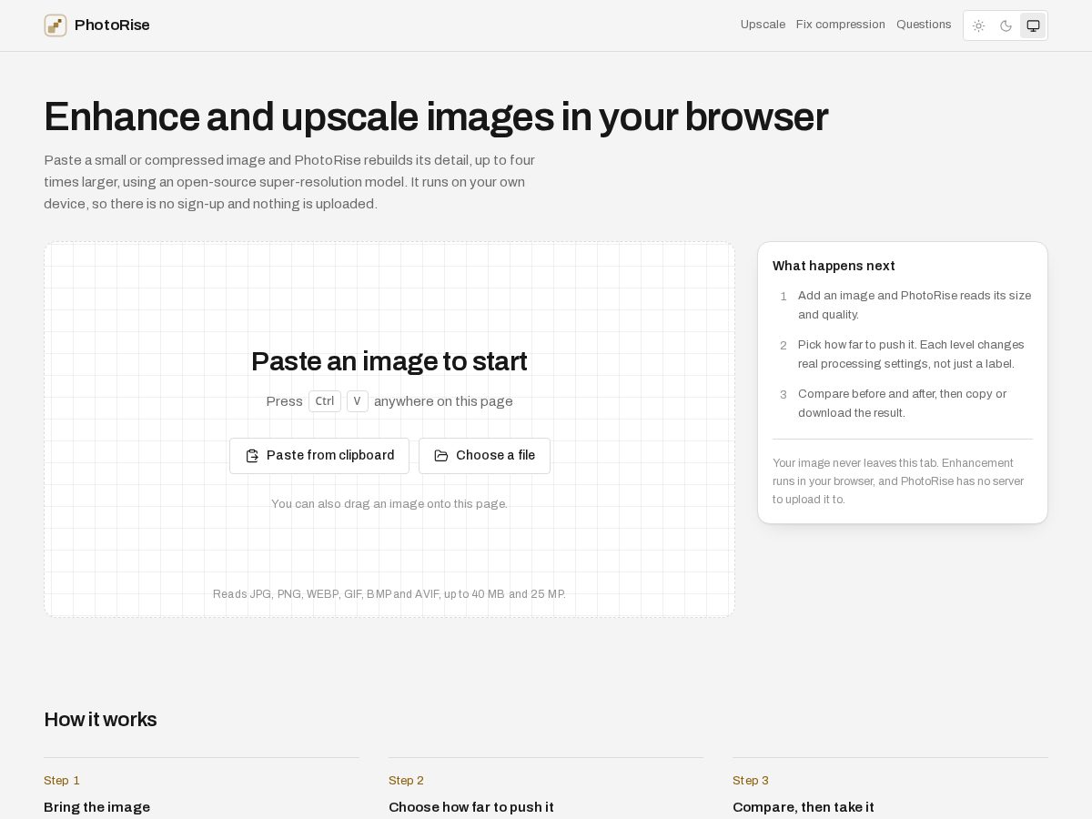Click 'Compare before and after' step

(x=902, y=403)
